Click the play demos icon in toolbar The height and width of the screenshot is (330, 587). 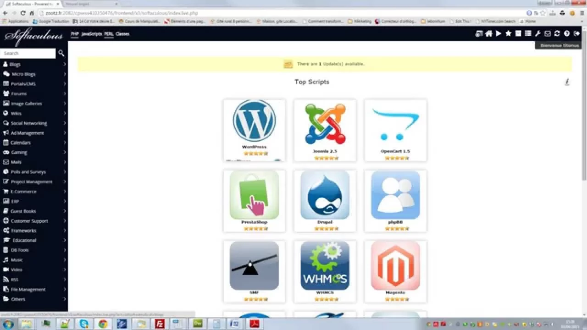pyautogui.click(x=498, y=33)
